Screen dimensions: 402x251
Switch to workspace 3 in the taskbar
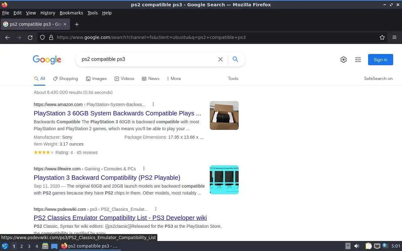[x=29, y=246]
